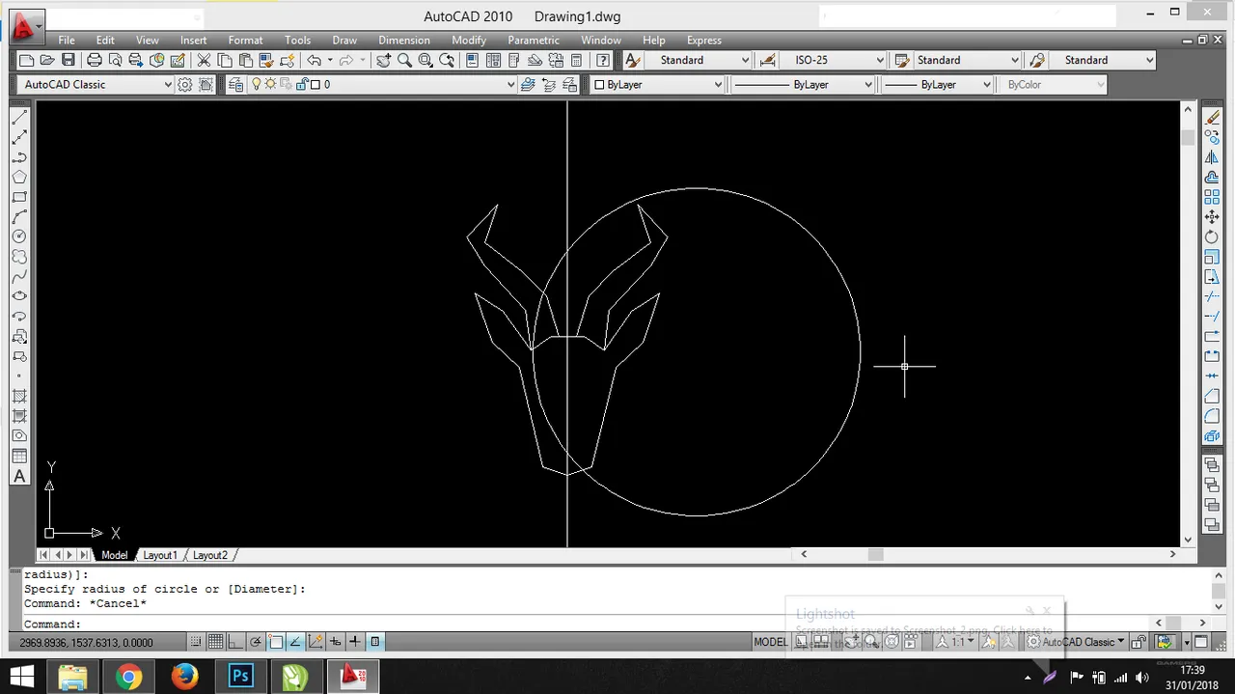The image size is (1235, 694).
Task: Toggle Grid Display in status bar
Action: [215, 642]
